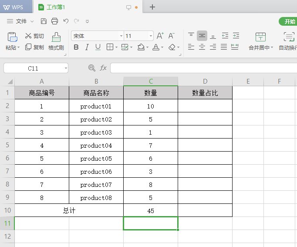Align text to top of cell
Viewport: 297px width, 247px height.
pos(191,35)
